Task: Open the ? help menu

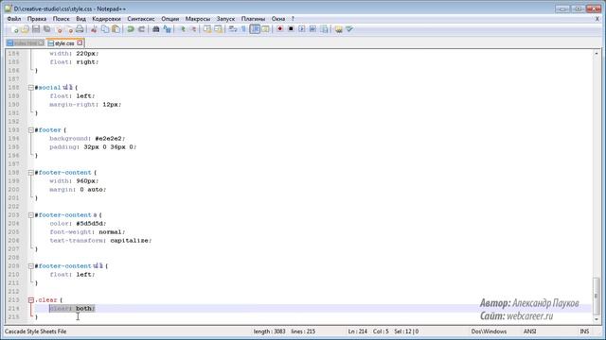Action: (293, 19)
